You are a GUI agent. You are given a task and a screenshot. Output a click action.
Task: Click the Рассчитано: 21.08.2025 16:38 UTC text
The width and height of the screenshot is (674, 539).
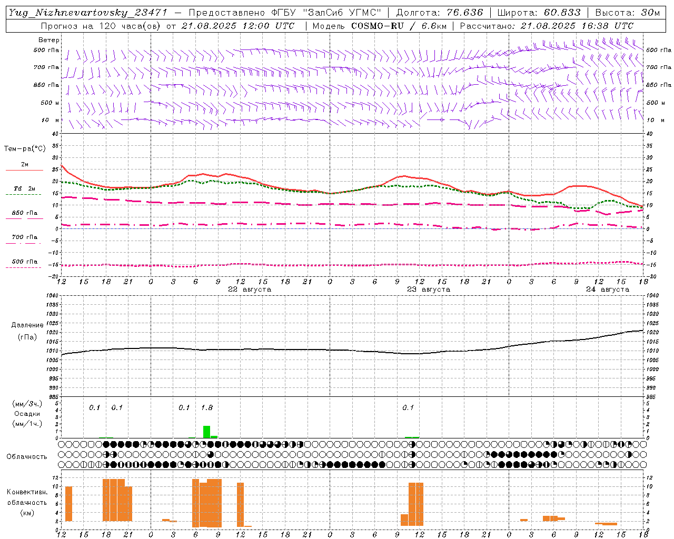click(x=547, y=26)
